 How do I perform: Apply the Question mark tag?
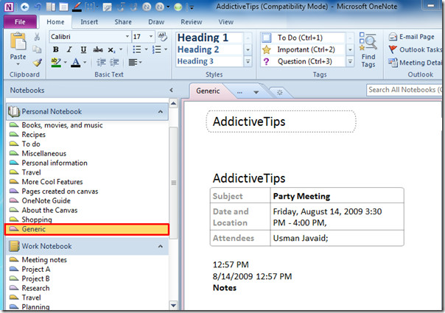tap(266, 61)
